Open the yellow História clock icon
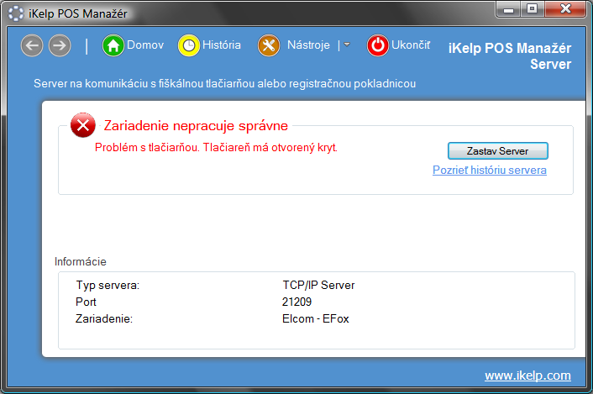Image resolution: width=593 pixels, height=394 pixels. click(189, 45)
